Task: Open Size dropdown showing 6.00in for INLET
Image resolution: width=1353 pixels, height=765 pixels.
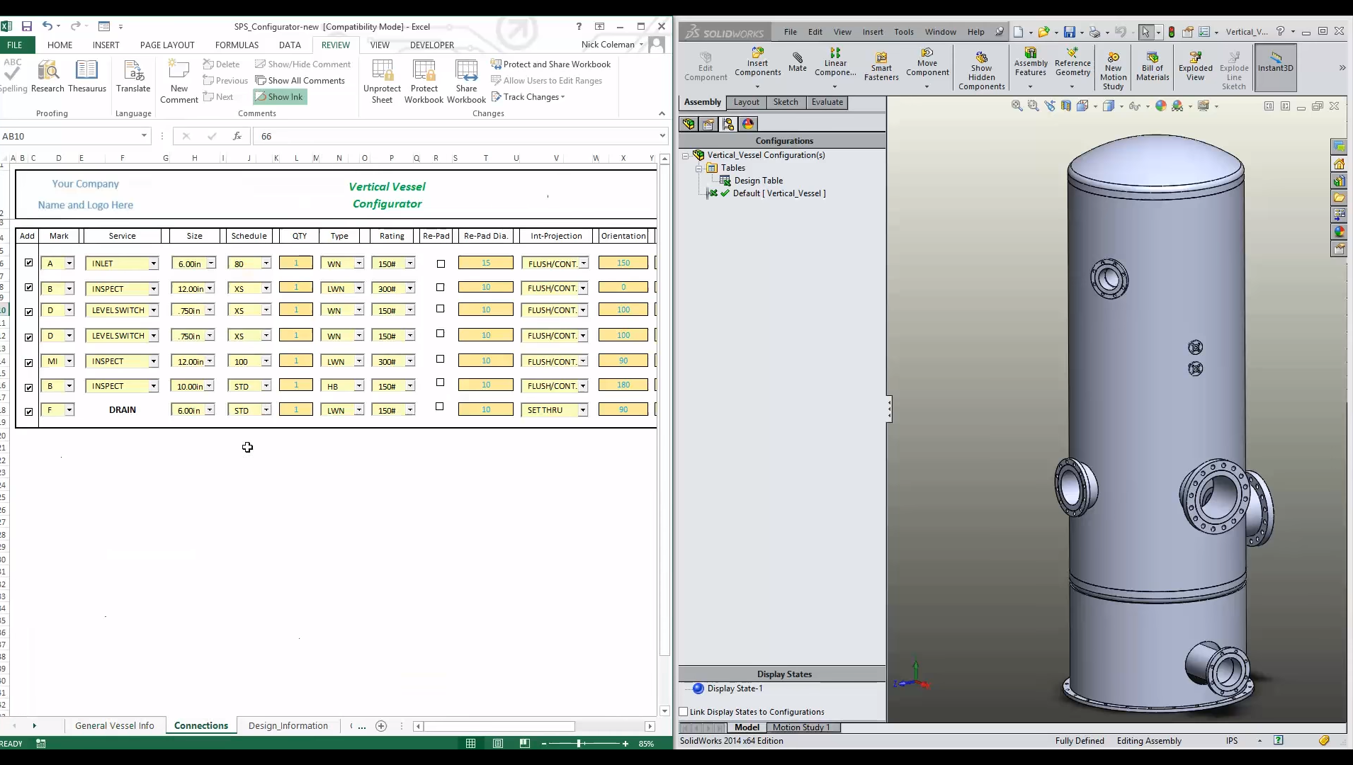Action: [210, 263]
